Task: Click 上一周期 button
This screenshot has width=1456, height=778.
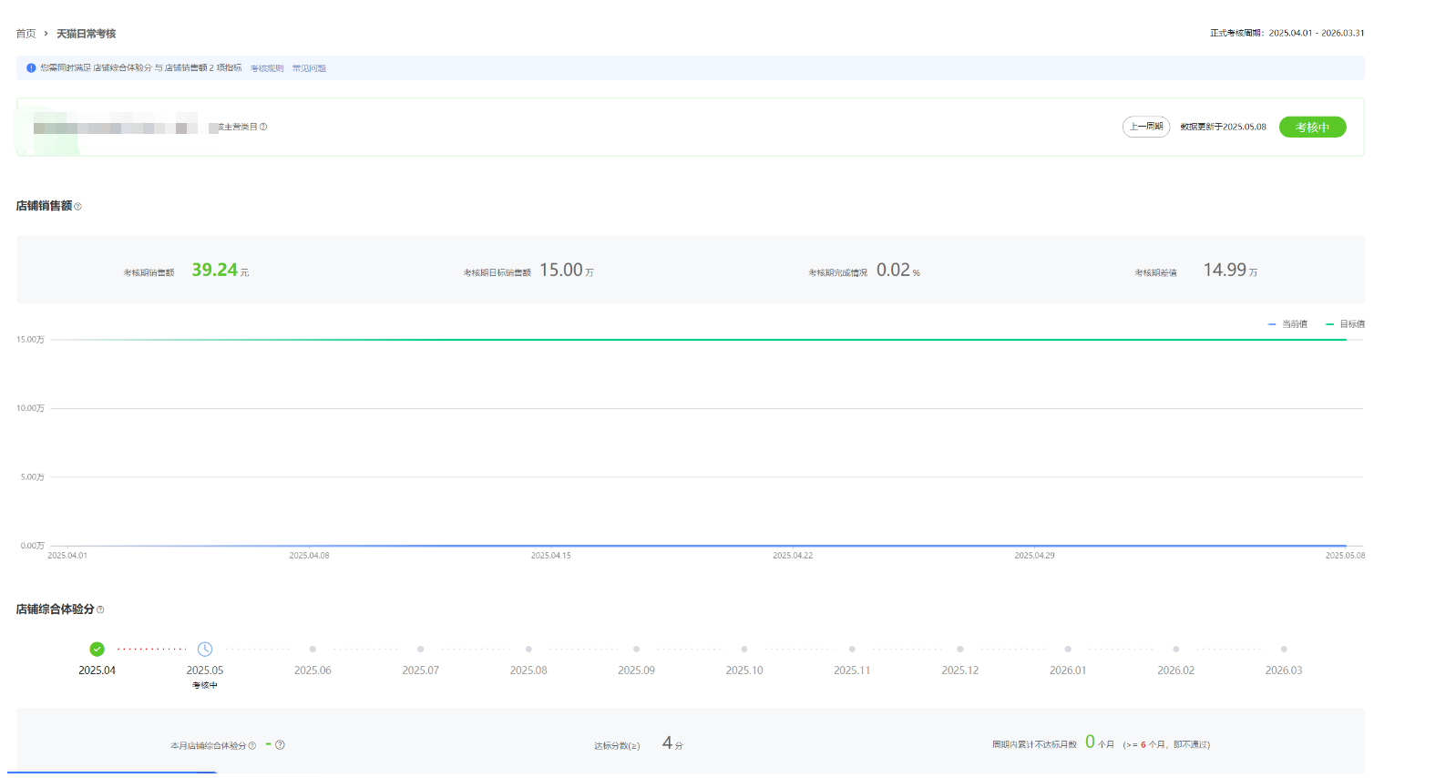Action: [x=1145, y=127]
